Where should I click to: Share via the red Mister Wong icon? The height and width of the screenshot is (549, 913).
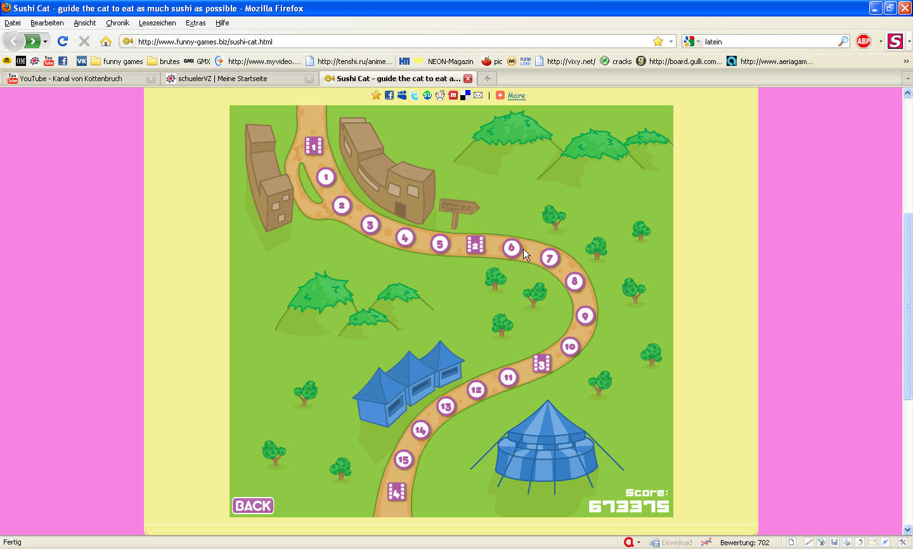[453, 95]
